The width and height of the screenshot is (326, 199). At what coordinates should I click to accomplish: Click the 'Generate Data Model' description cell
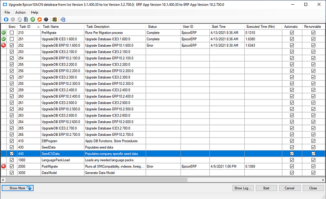pos(115,173)
